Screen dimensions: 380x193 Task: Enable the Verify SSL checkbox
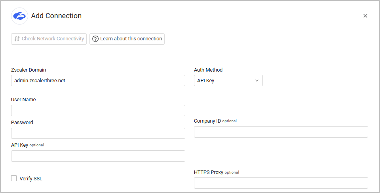click(14, 178)
